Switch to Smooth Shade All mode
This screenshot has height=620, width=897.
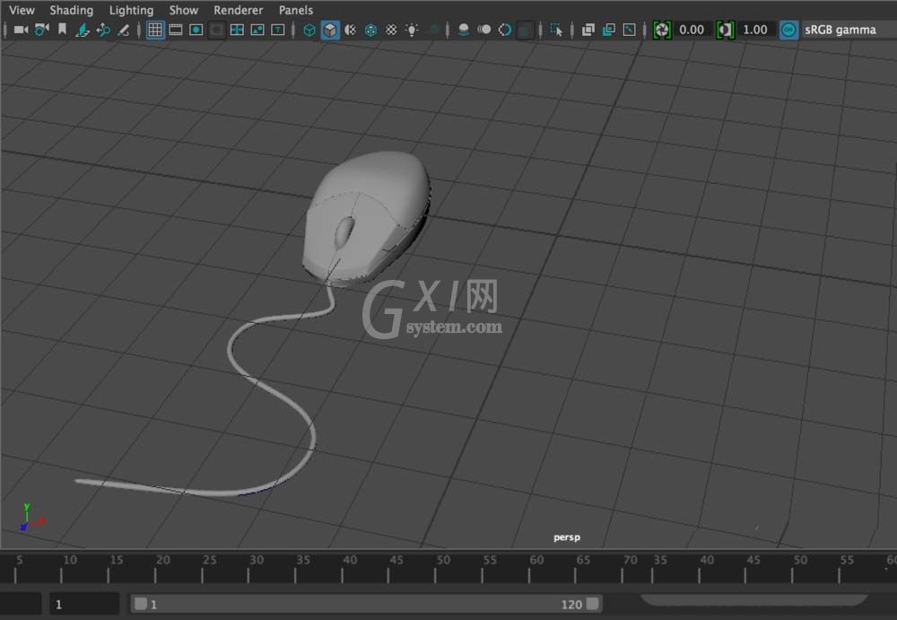click(330, 30)
